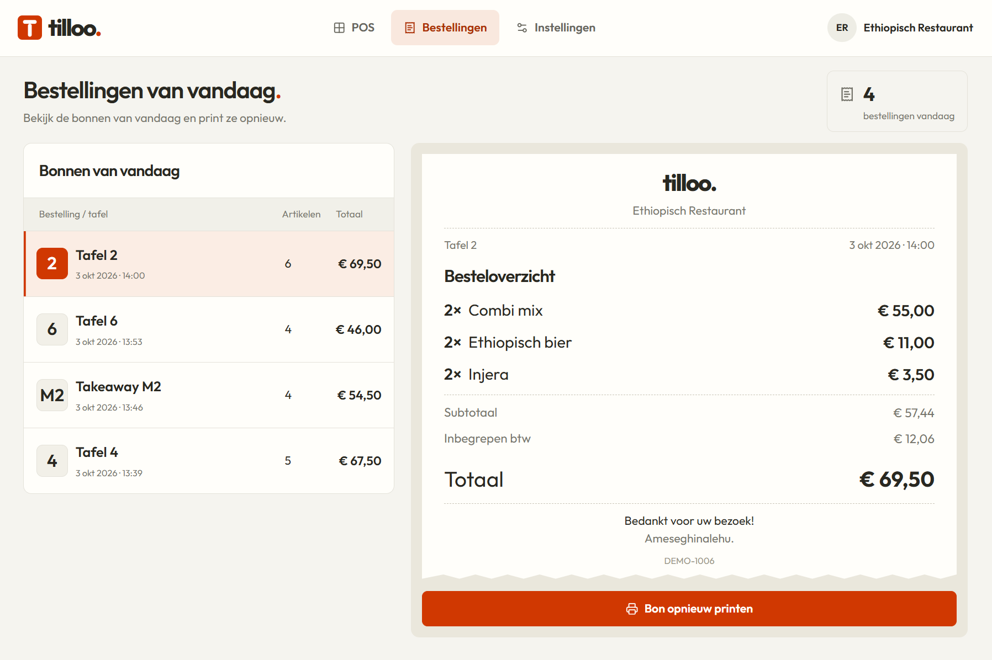Click the table 6 badge
This screenshot has width=992, height=660.
point(52,329)
